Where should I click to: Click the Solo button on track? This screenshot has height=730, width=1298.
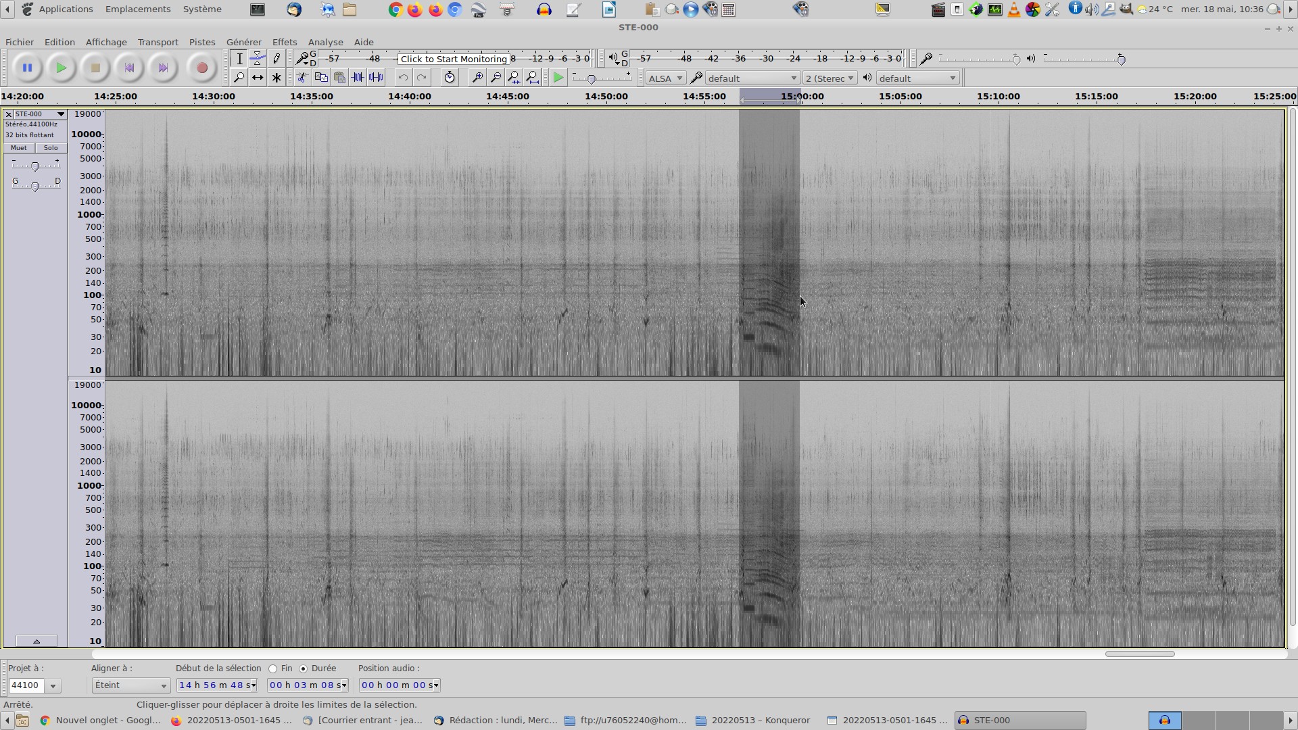point(51,148)
